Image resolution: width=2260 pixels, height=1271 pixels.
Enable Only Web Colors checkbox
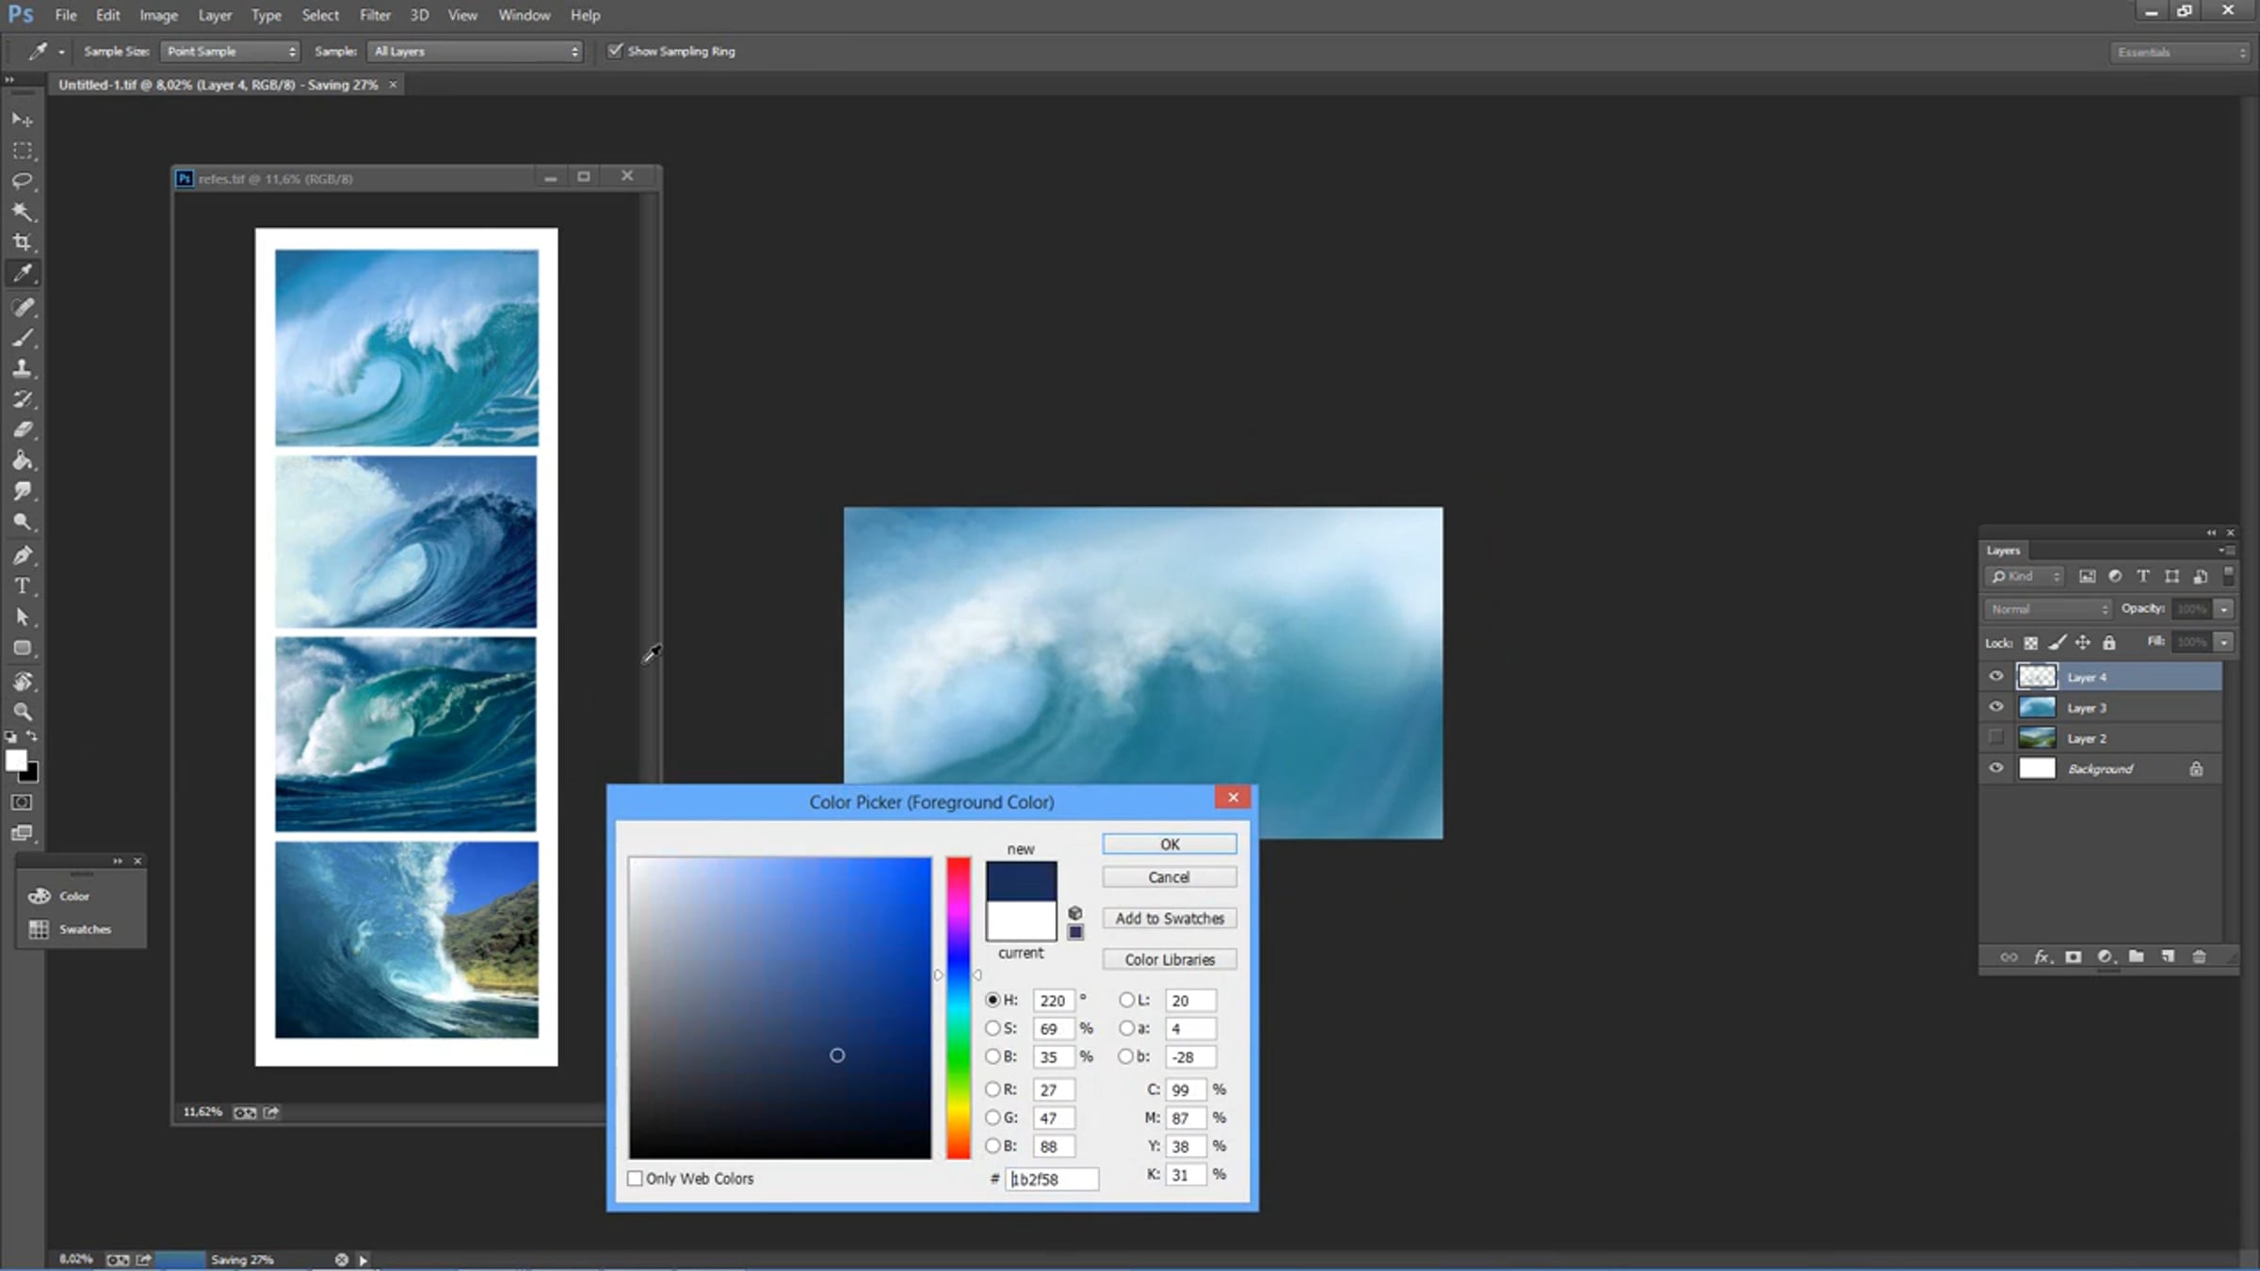(x=636, y=1179)
